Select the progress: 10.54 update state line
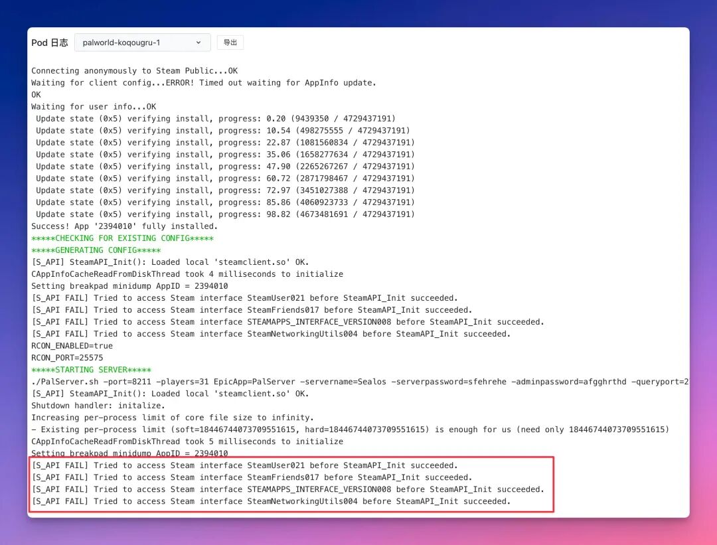The height and width of the screenshot is (545, 717). (223, 130)
